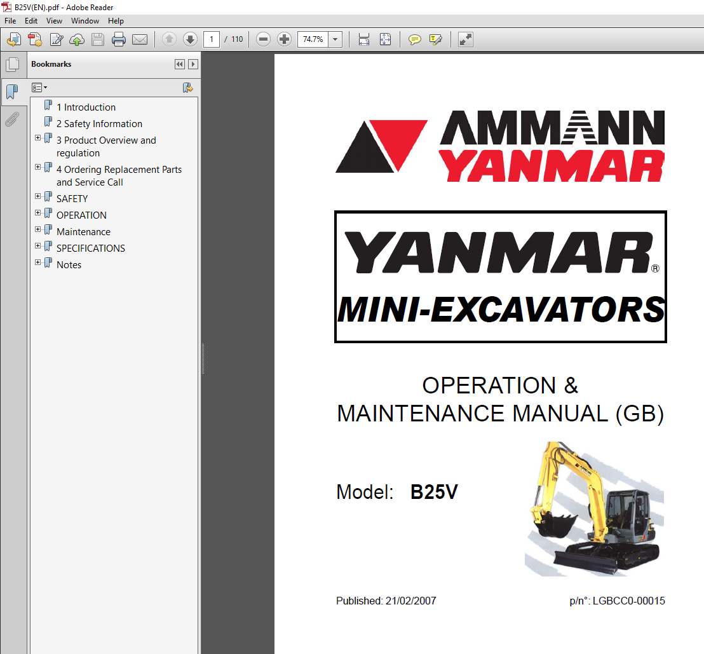The height and width of the screenshot is (654, 704).
Task: Open the zoom level dropdown arrow
Action: click(x=335, y=39)
